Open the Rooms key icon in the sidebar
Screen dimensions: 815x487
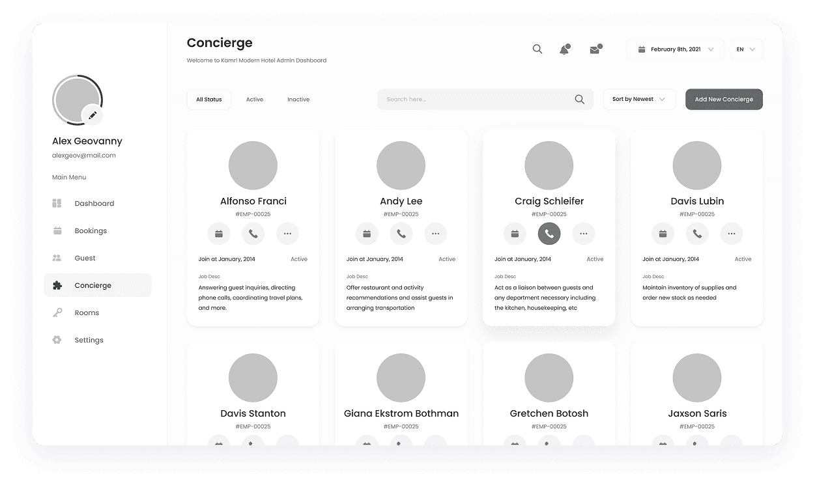(59, 313)
